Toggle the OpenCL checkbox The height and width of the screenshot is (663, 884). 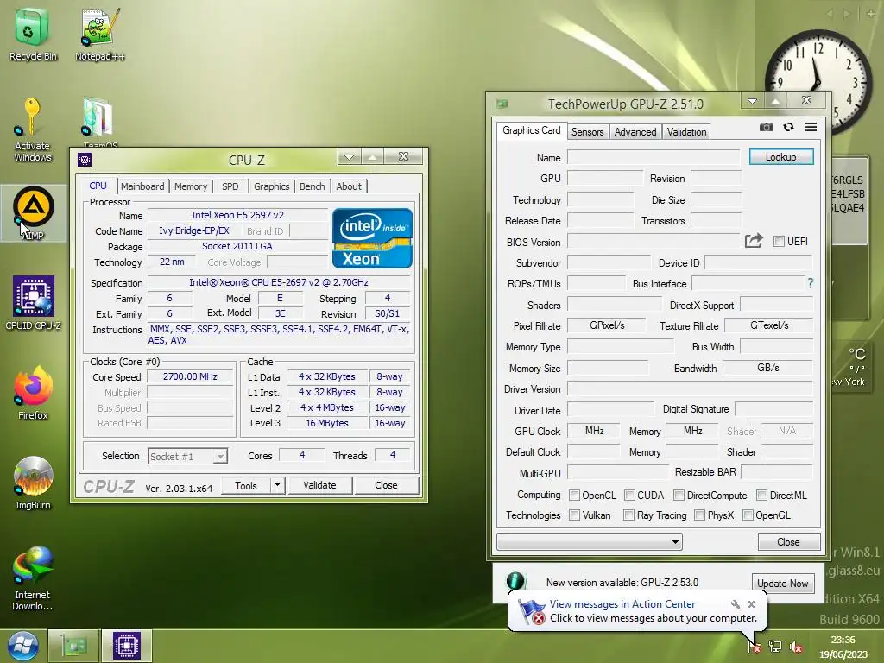click(x=574, y=495)
